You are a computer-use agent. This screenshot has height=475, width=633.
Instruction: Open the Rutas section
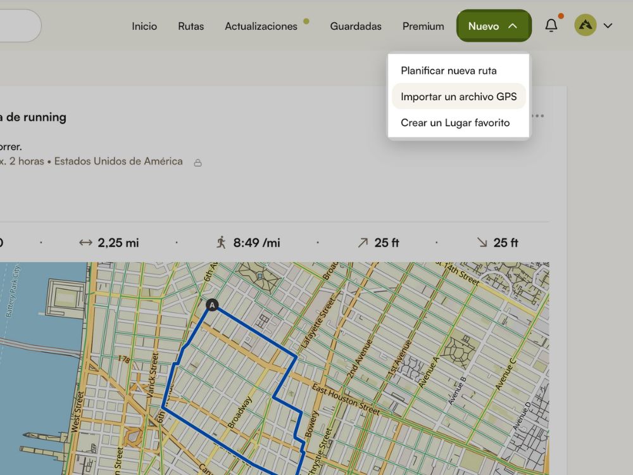point(191,26)
